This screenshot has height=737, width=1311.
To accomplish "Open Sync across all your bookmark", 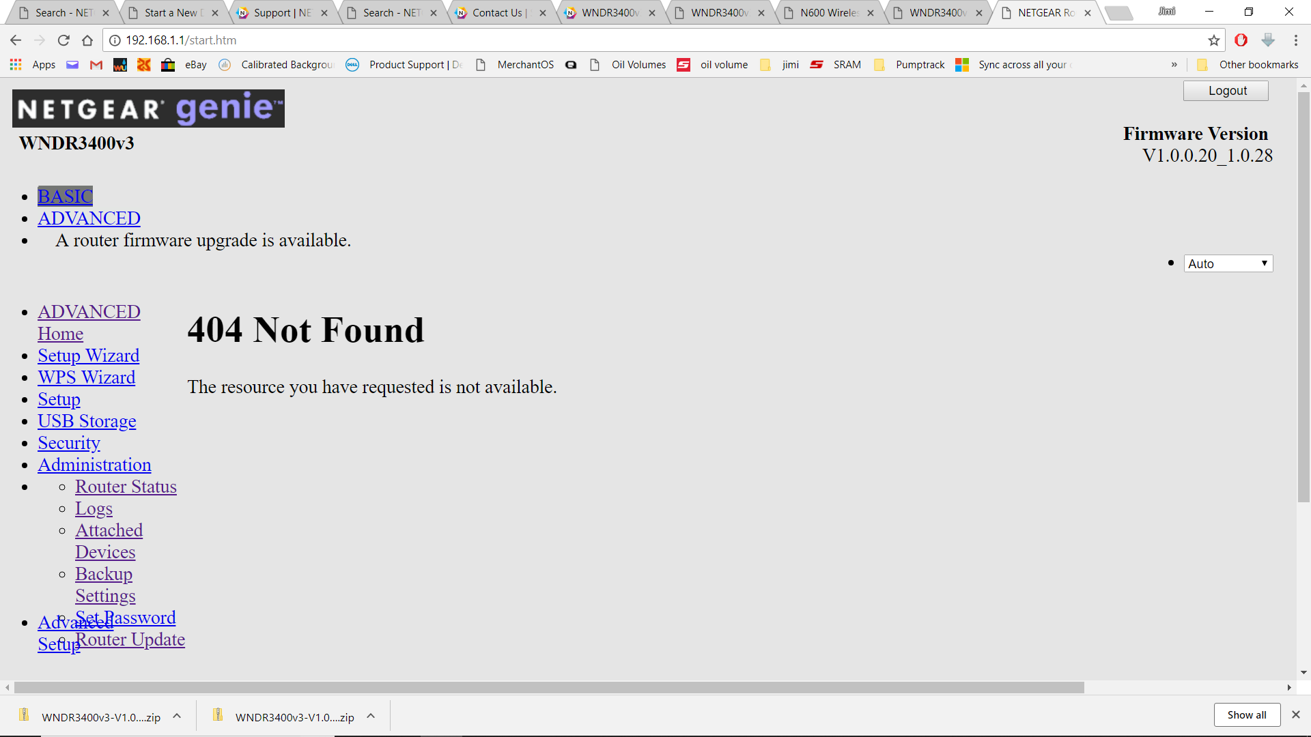I will point(1014,65).
